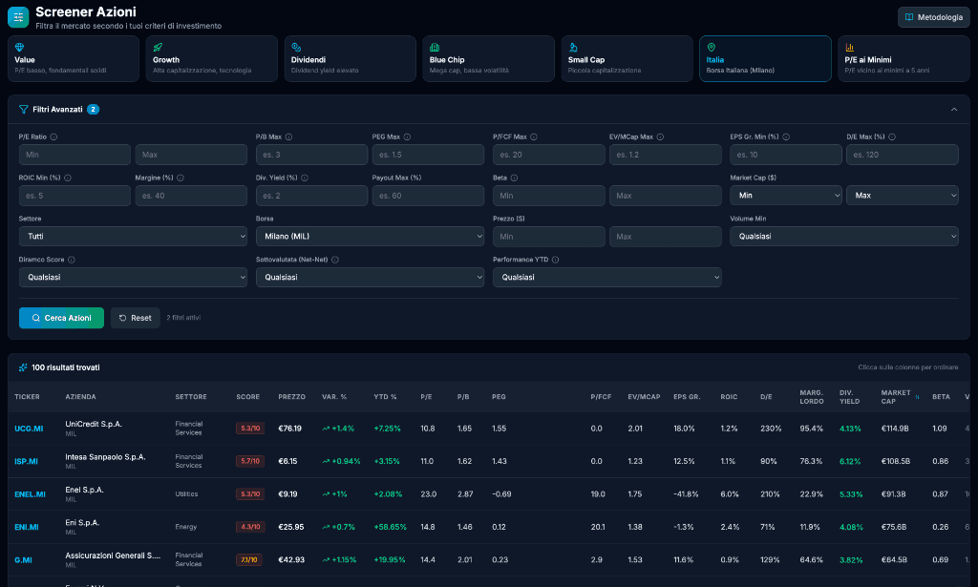The width and height of the screenshot is (978, 587).
Task: Focus the Payout Max (%) input field
Action: point(428,196)
